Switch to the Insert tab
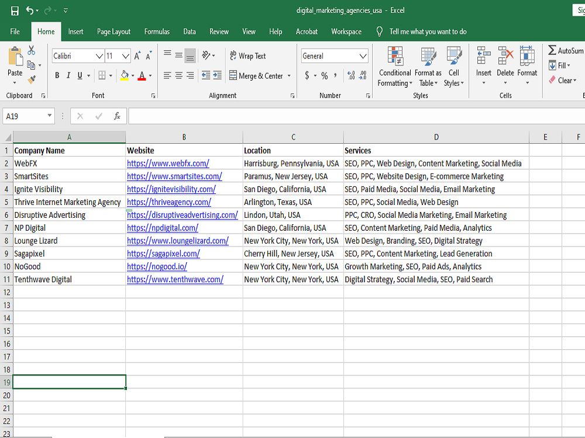Screen dimensions: 585x438 [x=75, y=32]
